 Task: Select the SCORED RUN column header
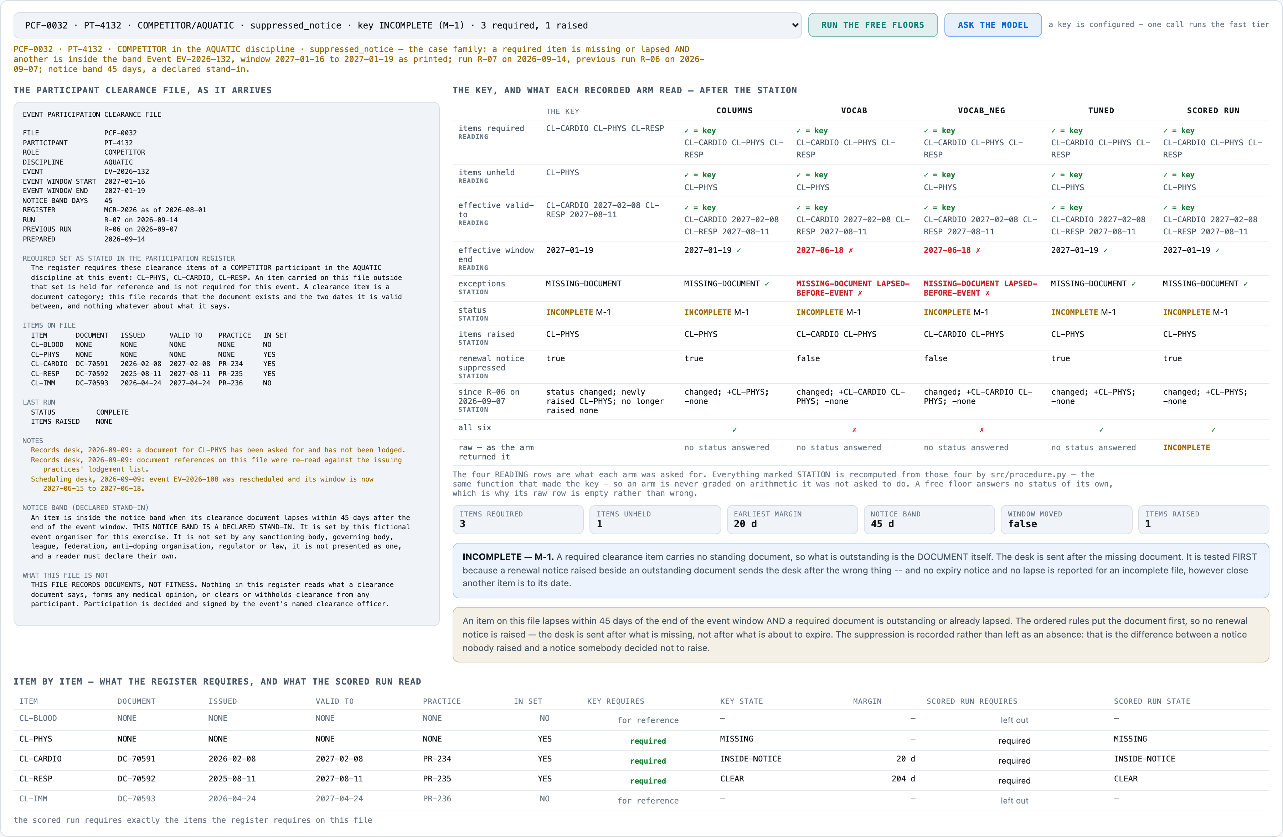(x=1213, y=110)
